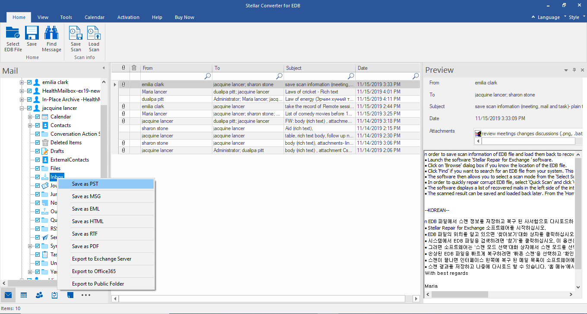Toggle the Contacts folder checkbox
This screenshot has width=587, height=314.
(x=38, y=125)
